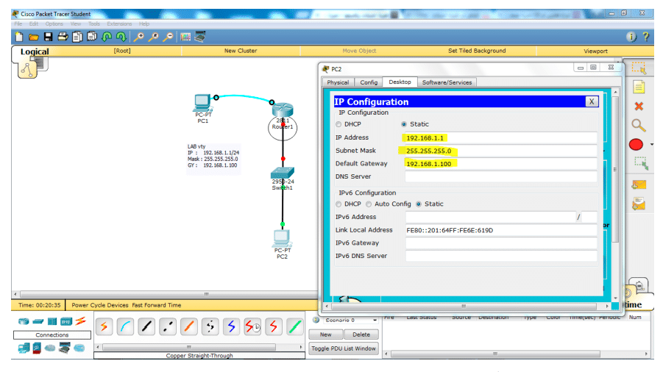Click the New scenario button

click(325, 335)
